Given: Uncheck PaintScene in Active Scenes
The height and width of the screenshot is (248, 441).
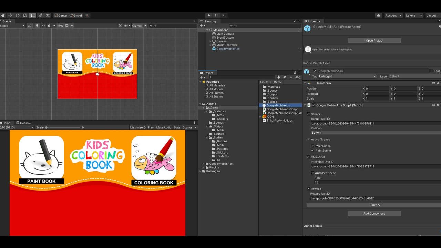Looking at the screenshot, I should (312, 151).
